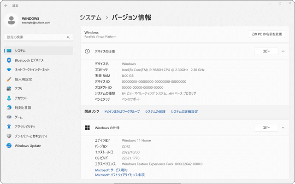Open the システム settings category
This screenshot has width=295, height=184.
[x=39, y=51]
